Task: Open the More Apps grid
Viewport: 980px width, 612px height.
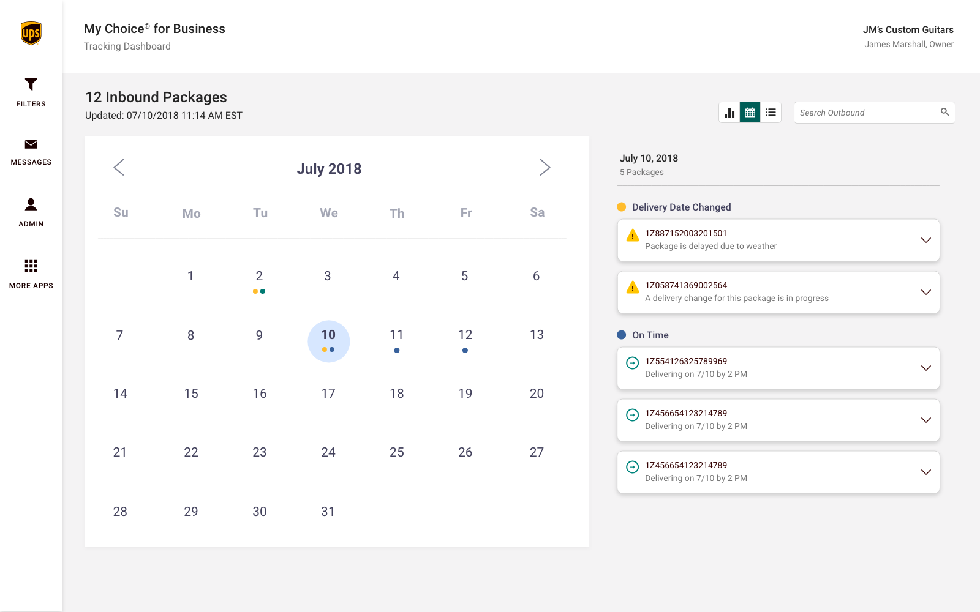Action: [31, 274]
